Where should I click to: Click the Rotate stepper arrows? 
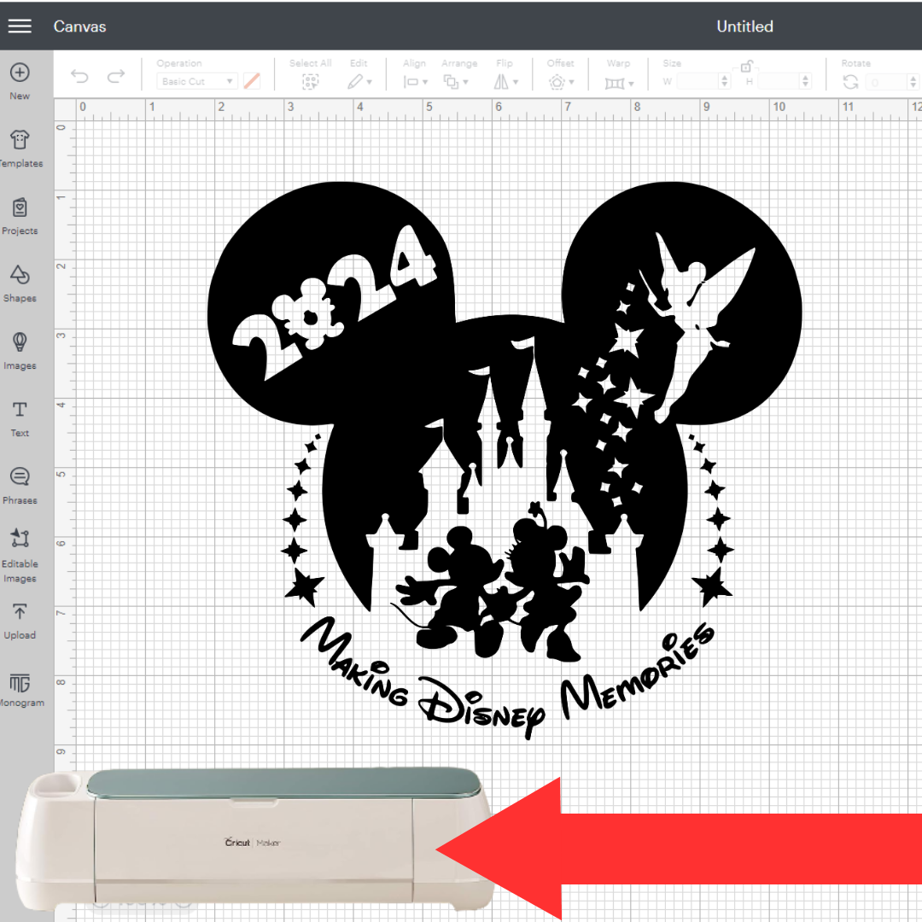tap(913, 82)
